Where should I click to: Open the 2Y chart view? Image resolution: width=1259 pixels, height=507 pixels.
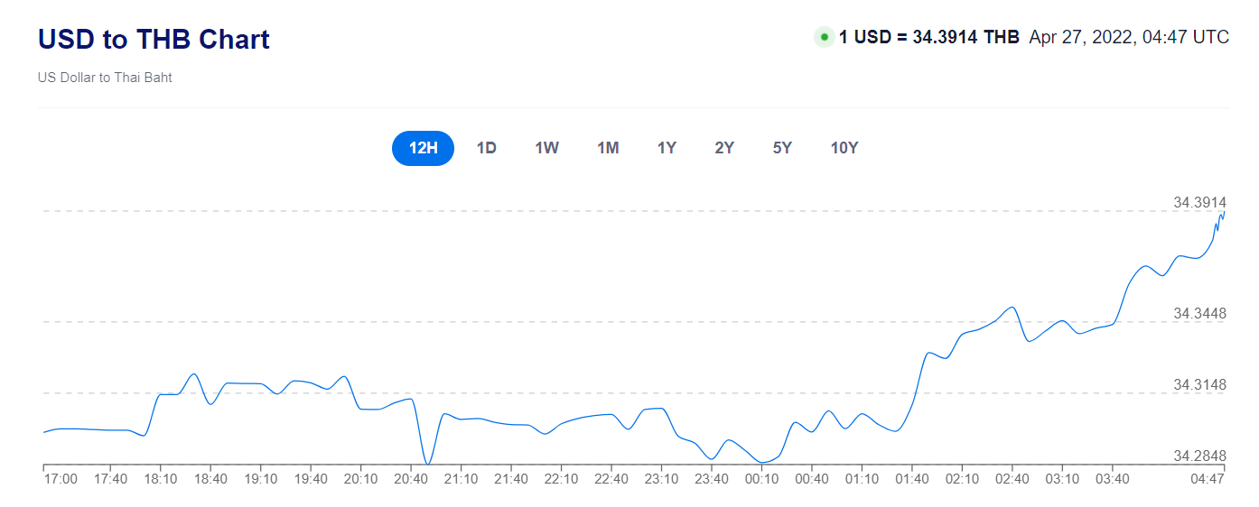724,148
